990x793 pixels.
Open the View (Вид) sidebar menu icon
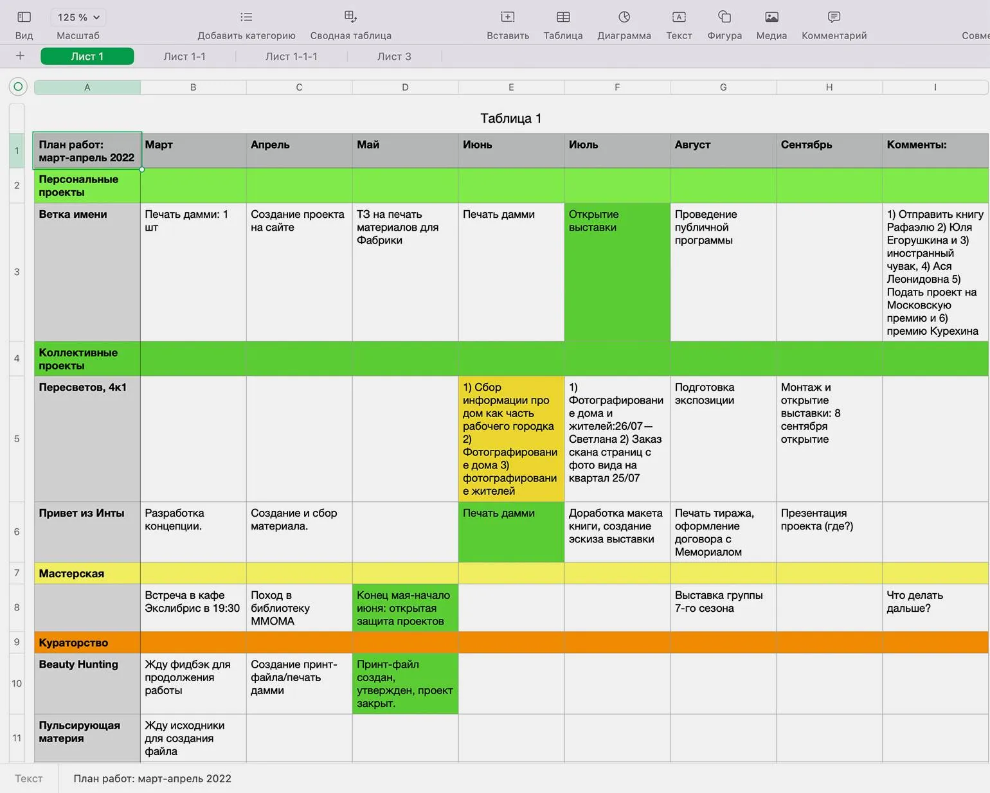pos(24,17)
